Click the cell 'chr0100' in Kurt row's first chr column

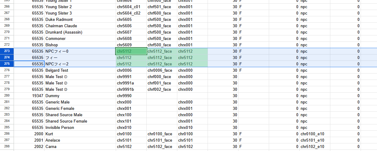[x=131, y=134]
